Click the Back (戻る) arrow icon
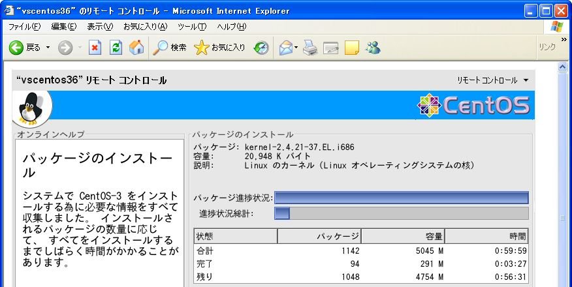Screen dimensions: 572x287 [16, 48]
